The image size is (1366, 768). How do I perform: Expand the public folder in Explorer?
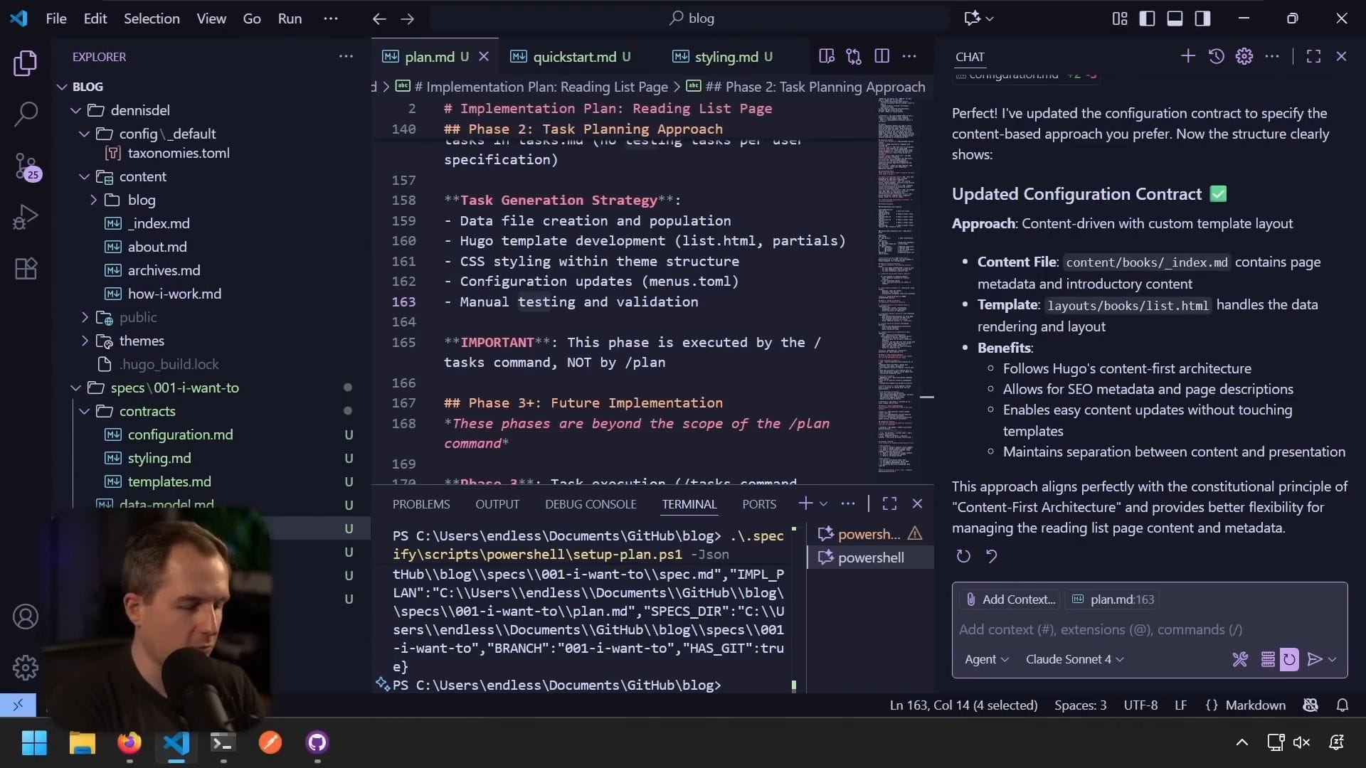[137, 317]
